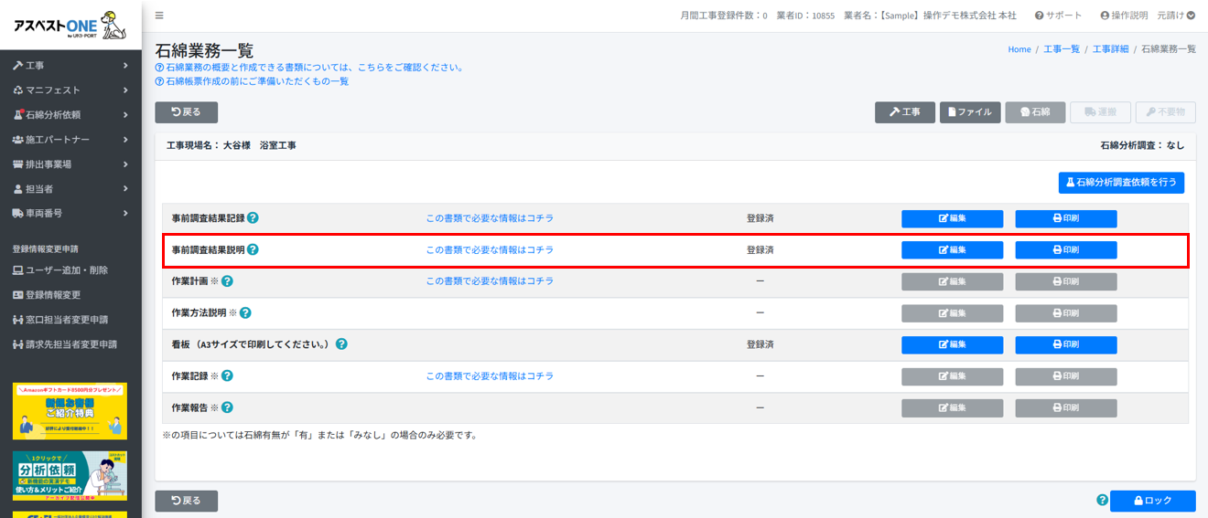Viewport: 1208px width, 518px height.
Task: Expand the マニフェスト sidebar menu
Action: pos(70,90)
